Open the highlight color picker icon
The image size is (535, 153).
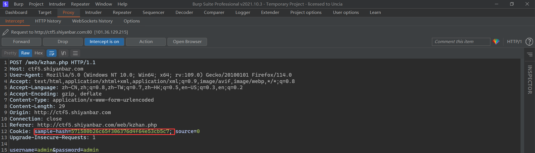pyautogui.click(x=496, y=42)
